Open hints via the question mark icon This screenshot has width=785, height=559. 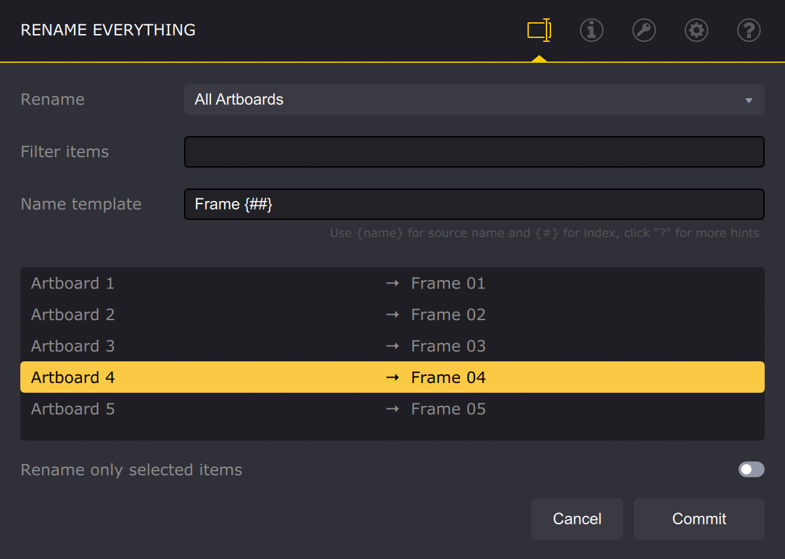(x=749, y=30)
